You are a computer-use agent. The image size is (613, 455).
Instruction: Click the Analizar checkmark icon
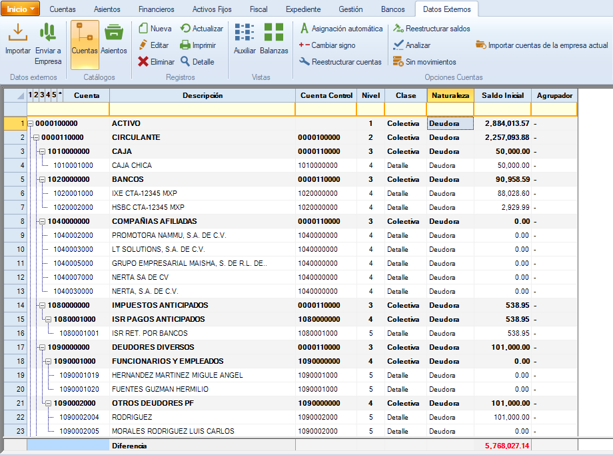tap(398, 45)
